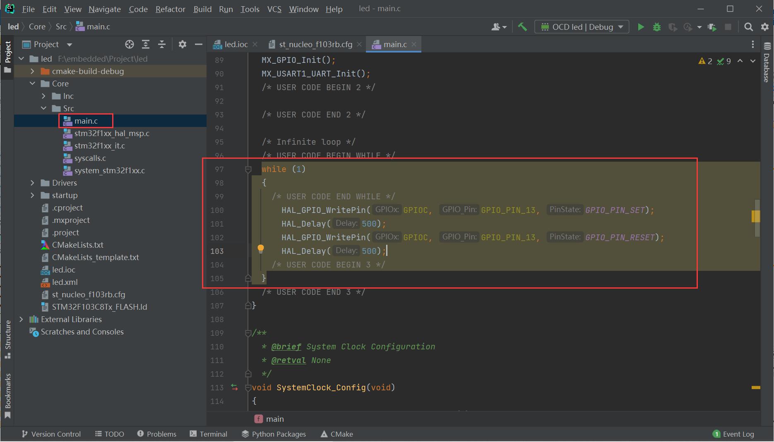The image size is (774, 442).
Task: Close the main.c editor tab
Action: pyautogui.click(x=414, y=44)
